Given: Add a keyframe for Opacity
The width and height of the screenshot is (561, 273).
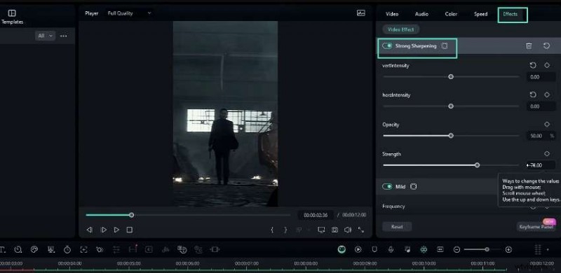Looking at the screenshot, I should 547,125.
